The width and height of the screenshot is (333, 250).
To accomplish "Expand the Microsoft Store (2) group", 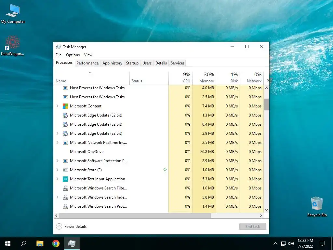I will coord(57,170).
